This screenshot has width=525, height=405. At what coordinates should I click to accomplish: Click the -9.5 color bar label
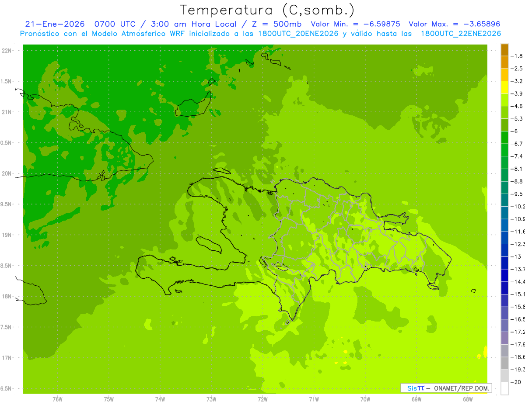tap(517, 194)
